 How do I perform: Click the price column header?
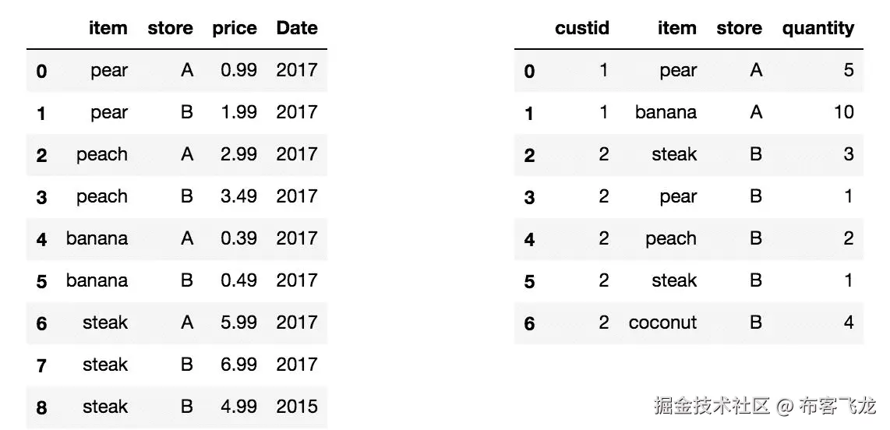coord(235,28)
